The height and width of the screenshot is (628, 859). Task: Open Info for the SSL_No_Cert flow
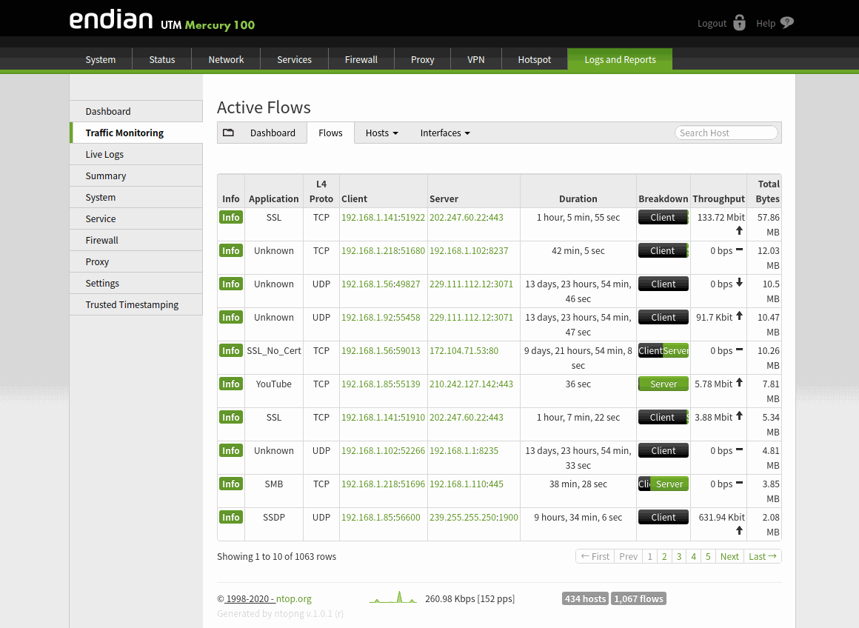coord(230,351)
